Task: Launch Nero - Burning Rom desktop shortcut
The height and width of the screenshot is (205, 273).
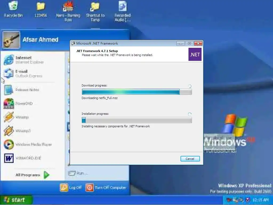Action: [68, 11]
